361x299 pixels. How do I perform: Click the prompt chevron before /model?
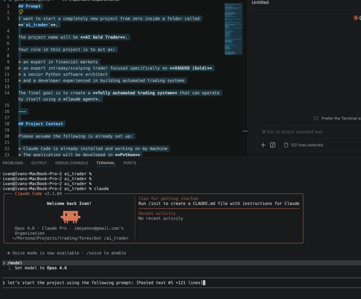(4, 263)
